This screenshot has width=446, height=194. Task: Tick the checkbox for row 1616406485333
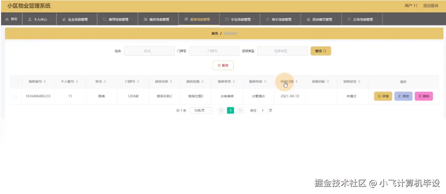pyautogui.click(x=15, y=96)
